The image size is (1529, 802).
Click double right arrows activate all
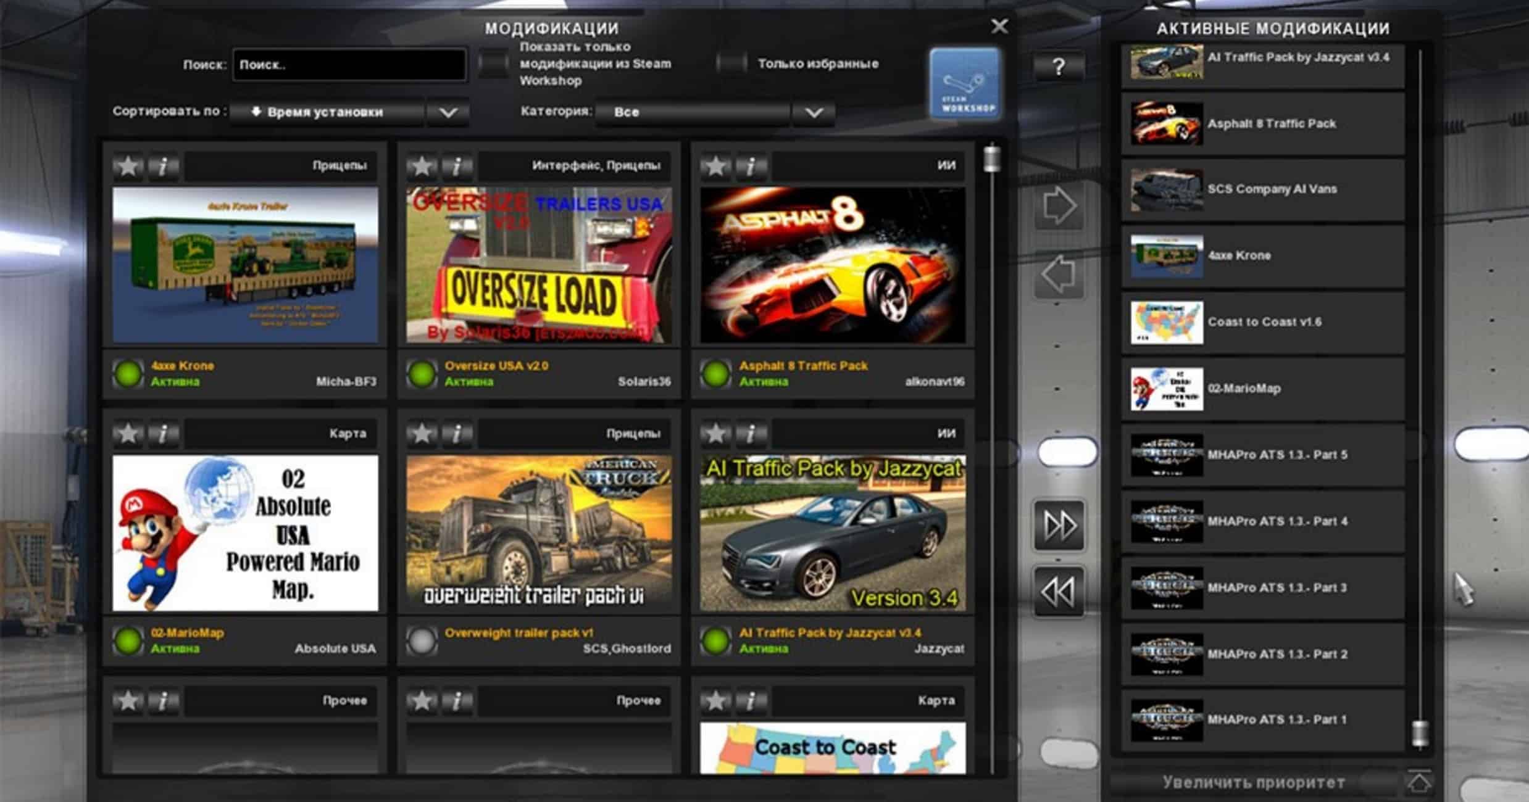[1059, 526]
